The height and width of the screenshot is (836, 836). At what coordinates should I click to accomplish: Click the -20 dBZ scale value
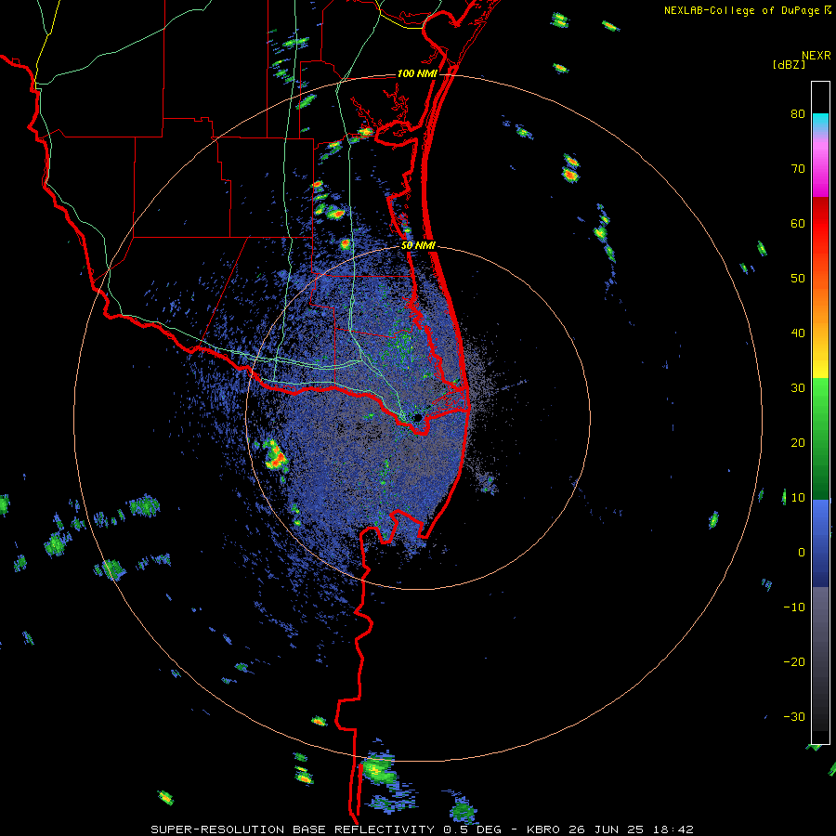pyautogui.click(x=794, y=662)
